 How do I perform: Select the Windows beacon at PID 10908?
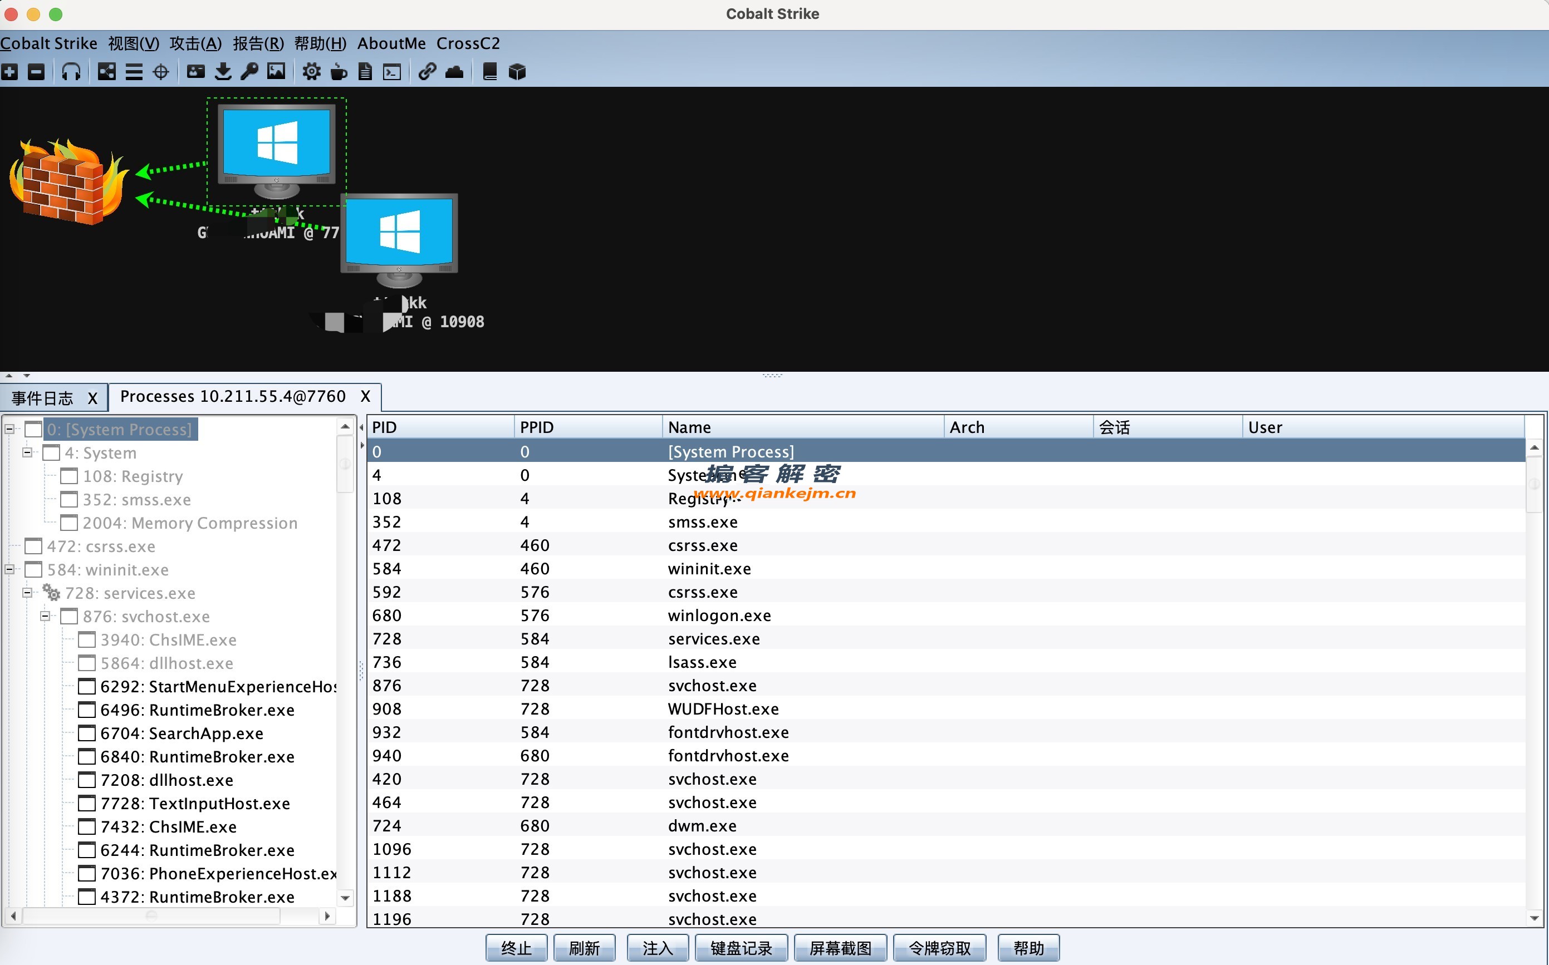399,240
